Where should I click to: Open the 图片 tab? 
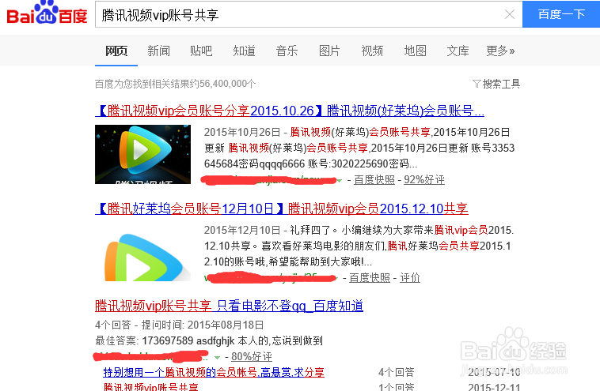329,51
